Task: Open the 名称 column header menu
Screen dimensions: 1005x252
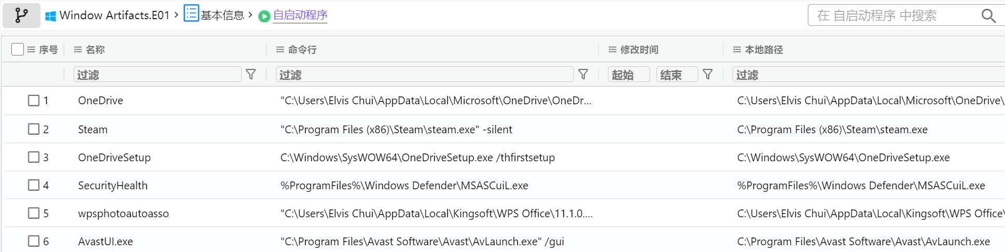Action: [x=78, y=50]
